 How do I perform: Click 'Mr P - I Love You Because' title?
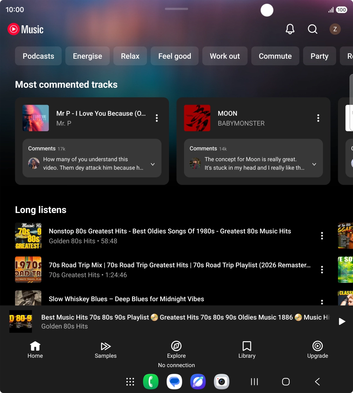(101, 113)
